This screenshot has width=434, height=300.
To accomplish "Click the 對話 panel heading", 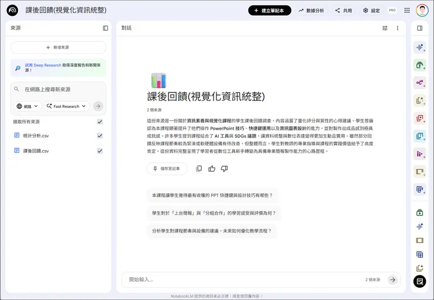I will (x=127, y=28).
